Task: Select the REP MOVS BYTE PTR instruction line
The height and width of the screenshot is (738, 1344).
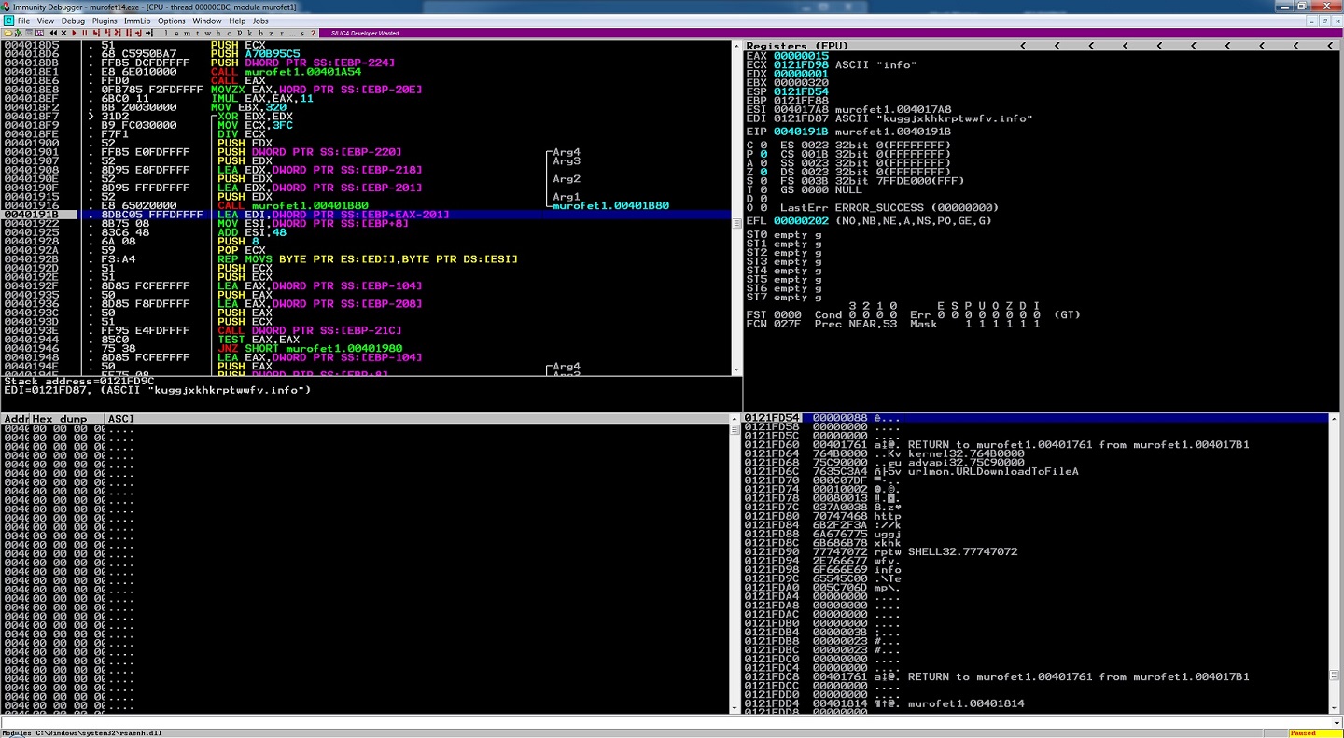Action: tap(366, 259)
